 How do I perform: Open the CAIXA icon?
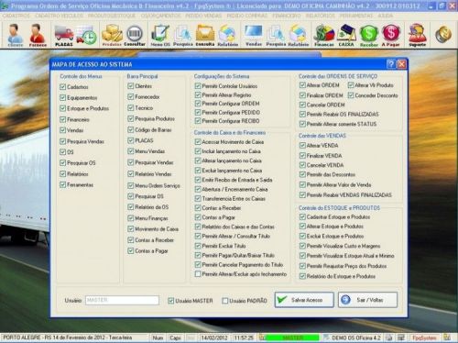tap(346, 35)
